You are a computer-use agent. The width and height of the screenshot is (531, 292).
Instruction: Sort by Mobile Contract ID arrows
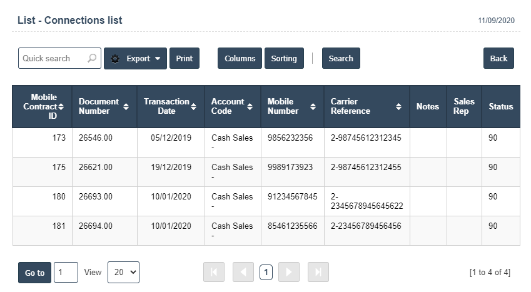pyautogui.click(x=61, y=107)
